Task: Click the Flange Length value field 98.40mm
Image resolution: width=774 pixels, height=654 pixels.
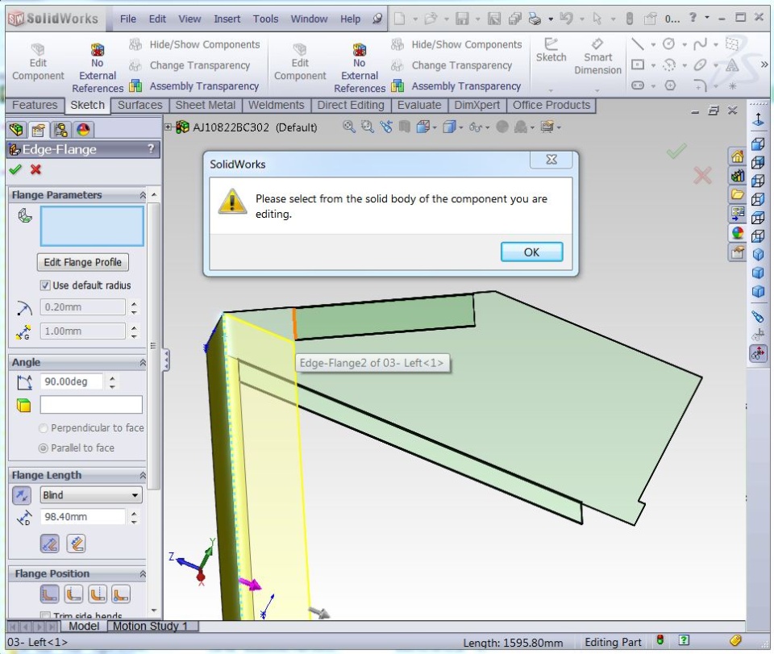Action: [x=82, y=517]
